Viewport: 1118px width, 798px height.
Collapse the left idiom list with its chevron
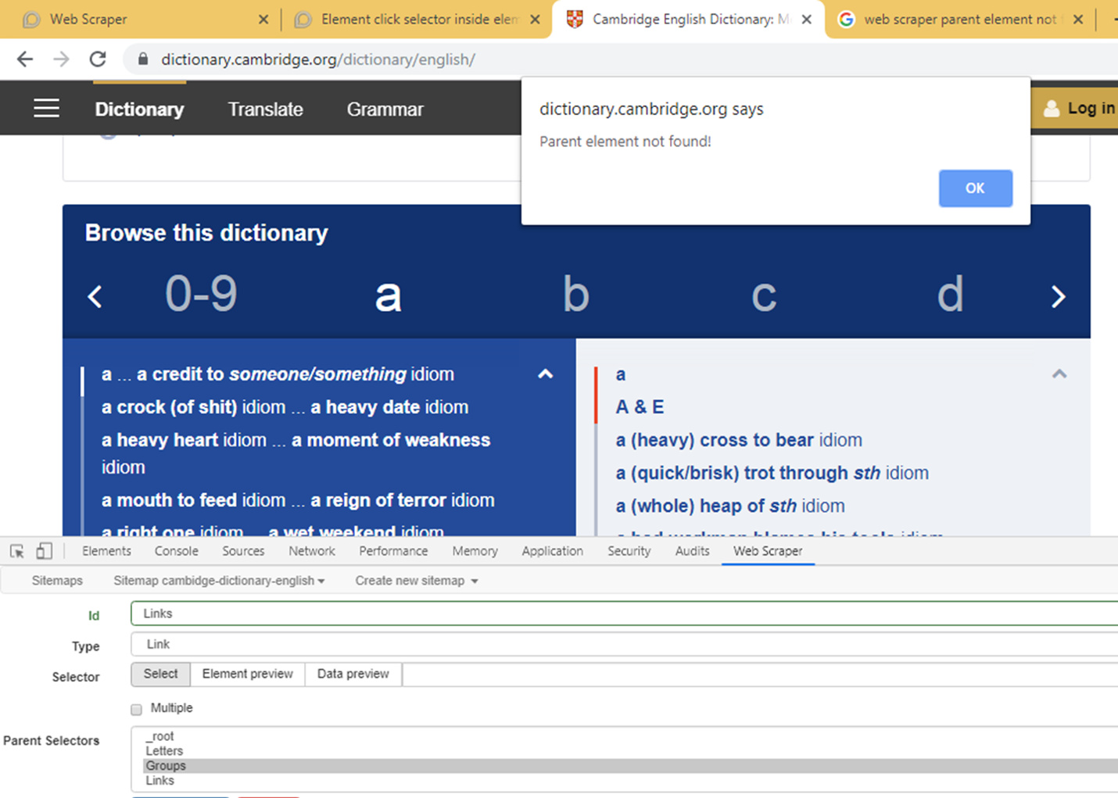(x=545, y=374)
